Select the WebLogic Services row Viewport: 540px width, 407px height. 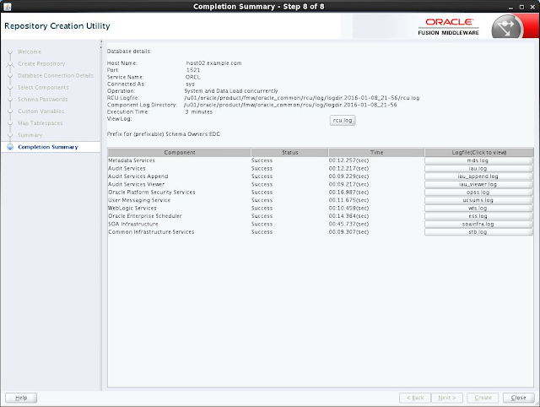tap(321, 209)
